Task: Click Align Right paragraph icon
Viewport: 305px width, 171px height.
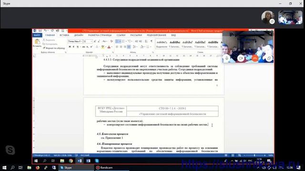Action: (x=125, y=47)
